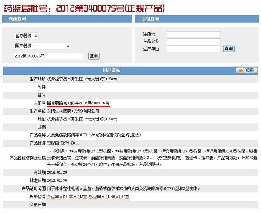The width and height of the screenshot is (261, 213).
Task: Open the 医疗器械 category dropdown
Action: tap(26, 36)
